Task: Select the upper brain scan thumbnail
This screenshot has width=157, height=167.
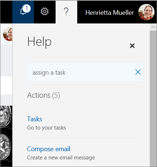Action: pyautogui.click(x=6, y=117)
